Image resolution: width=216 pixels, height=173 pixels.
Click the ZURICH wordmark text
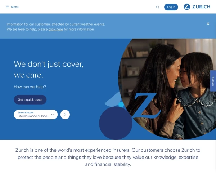(x=201, y=7)
